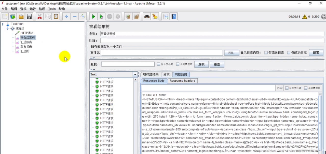This screenshot has width=326, height=154.
Task: Open the 文件 menu
Action: [x=5, y=9]
